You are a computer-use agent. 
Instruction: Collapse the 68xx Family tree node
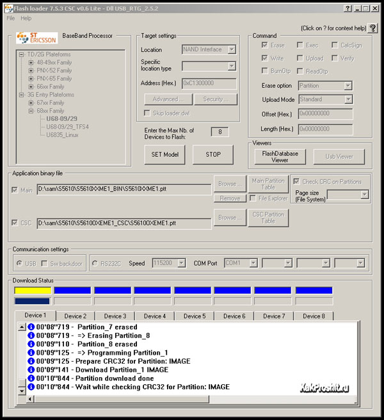31,111
